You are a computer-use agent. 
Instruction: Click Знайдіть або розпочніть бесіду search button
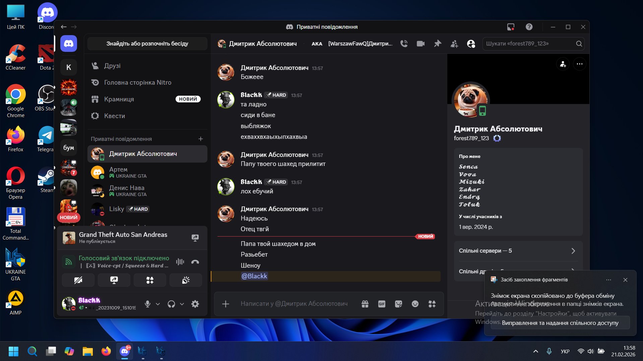[x=147, y=43]
